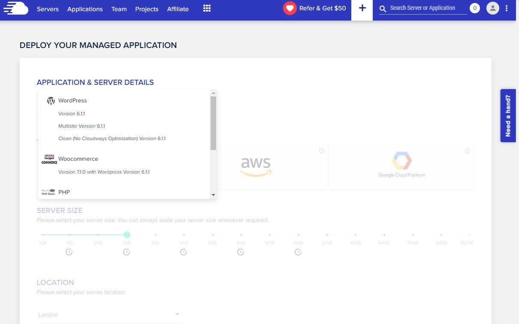The image size is (519, 324).
Task: Click application list scrollbar up arrow
Action: (x=213, y=93)
